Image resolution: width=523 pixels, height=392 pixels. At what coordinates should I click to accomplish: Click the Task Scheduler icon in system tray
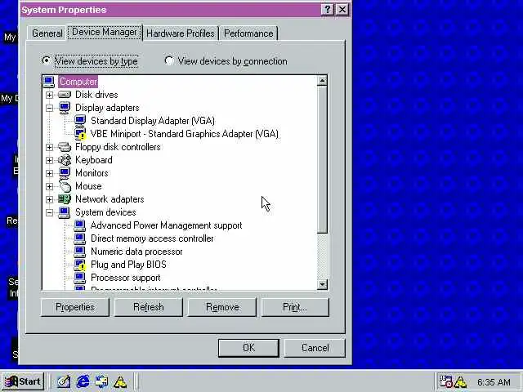[445, 381]
